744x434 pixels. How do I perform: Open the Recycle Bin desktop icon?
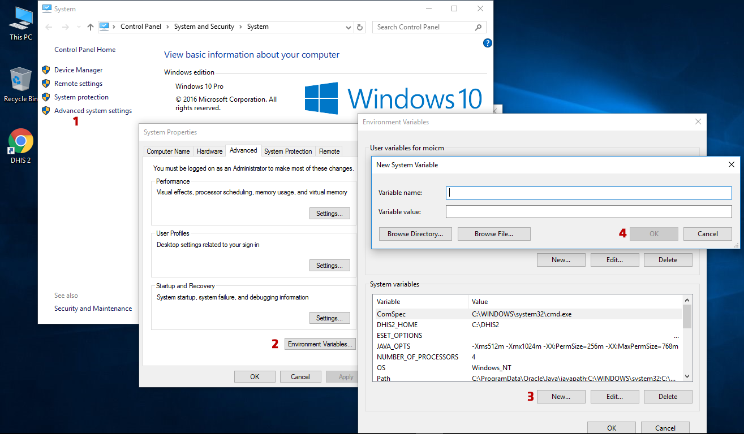(x=21, y=85)
